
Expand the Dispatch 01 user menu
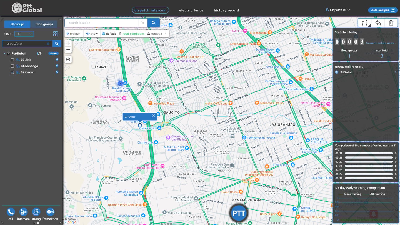(337, 10)
